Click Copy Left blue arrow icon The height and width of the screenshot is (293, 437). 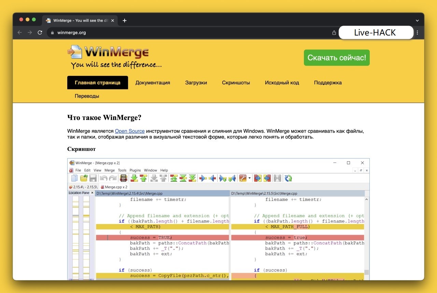pos(212,178)
